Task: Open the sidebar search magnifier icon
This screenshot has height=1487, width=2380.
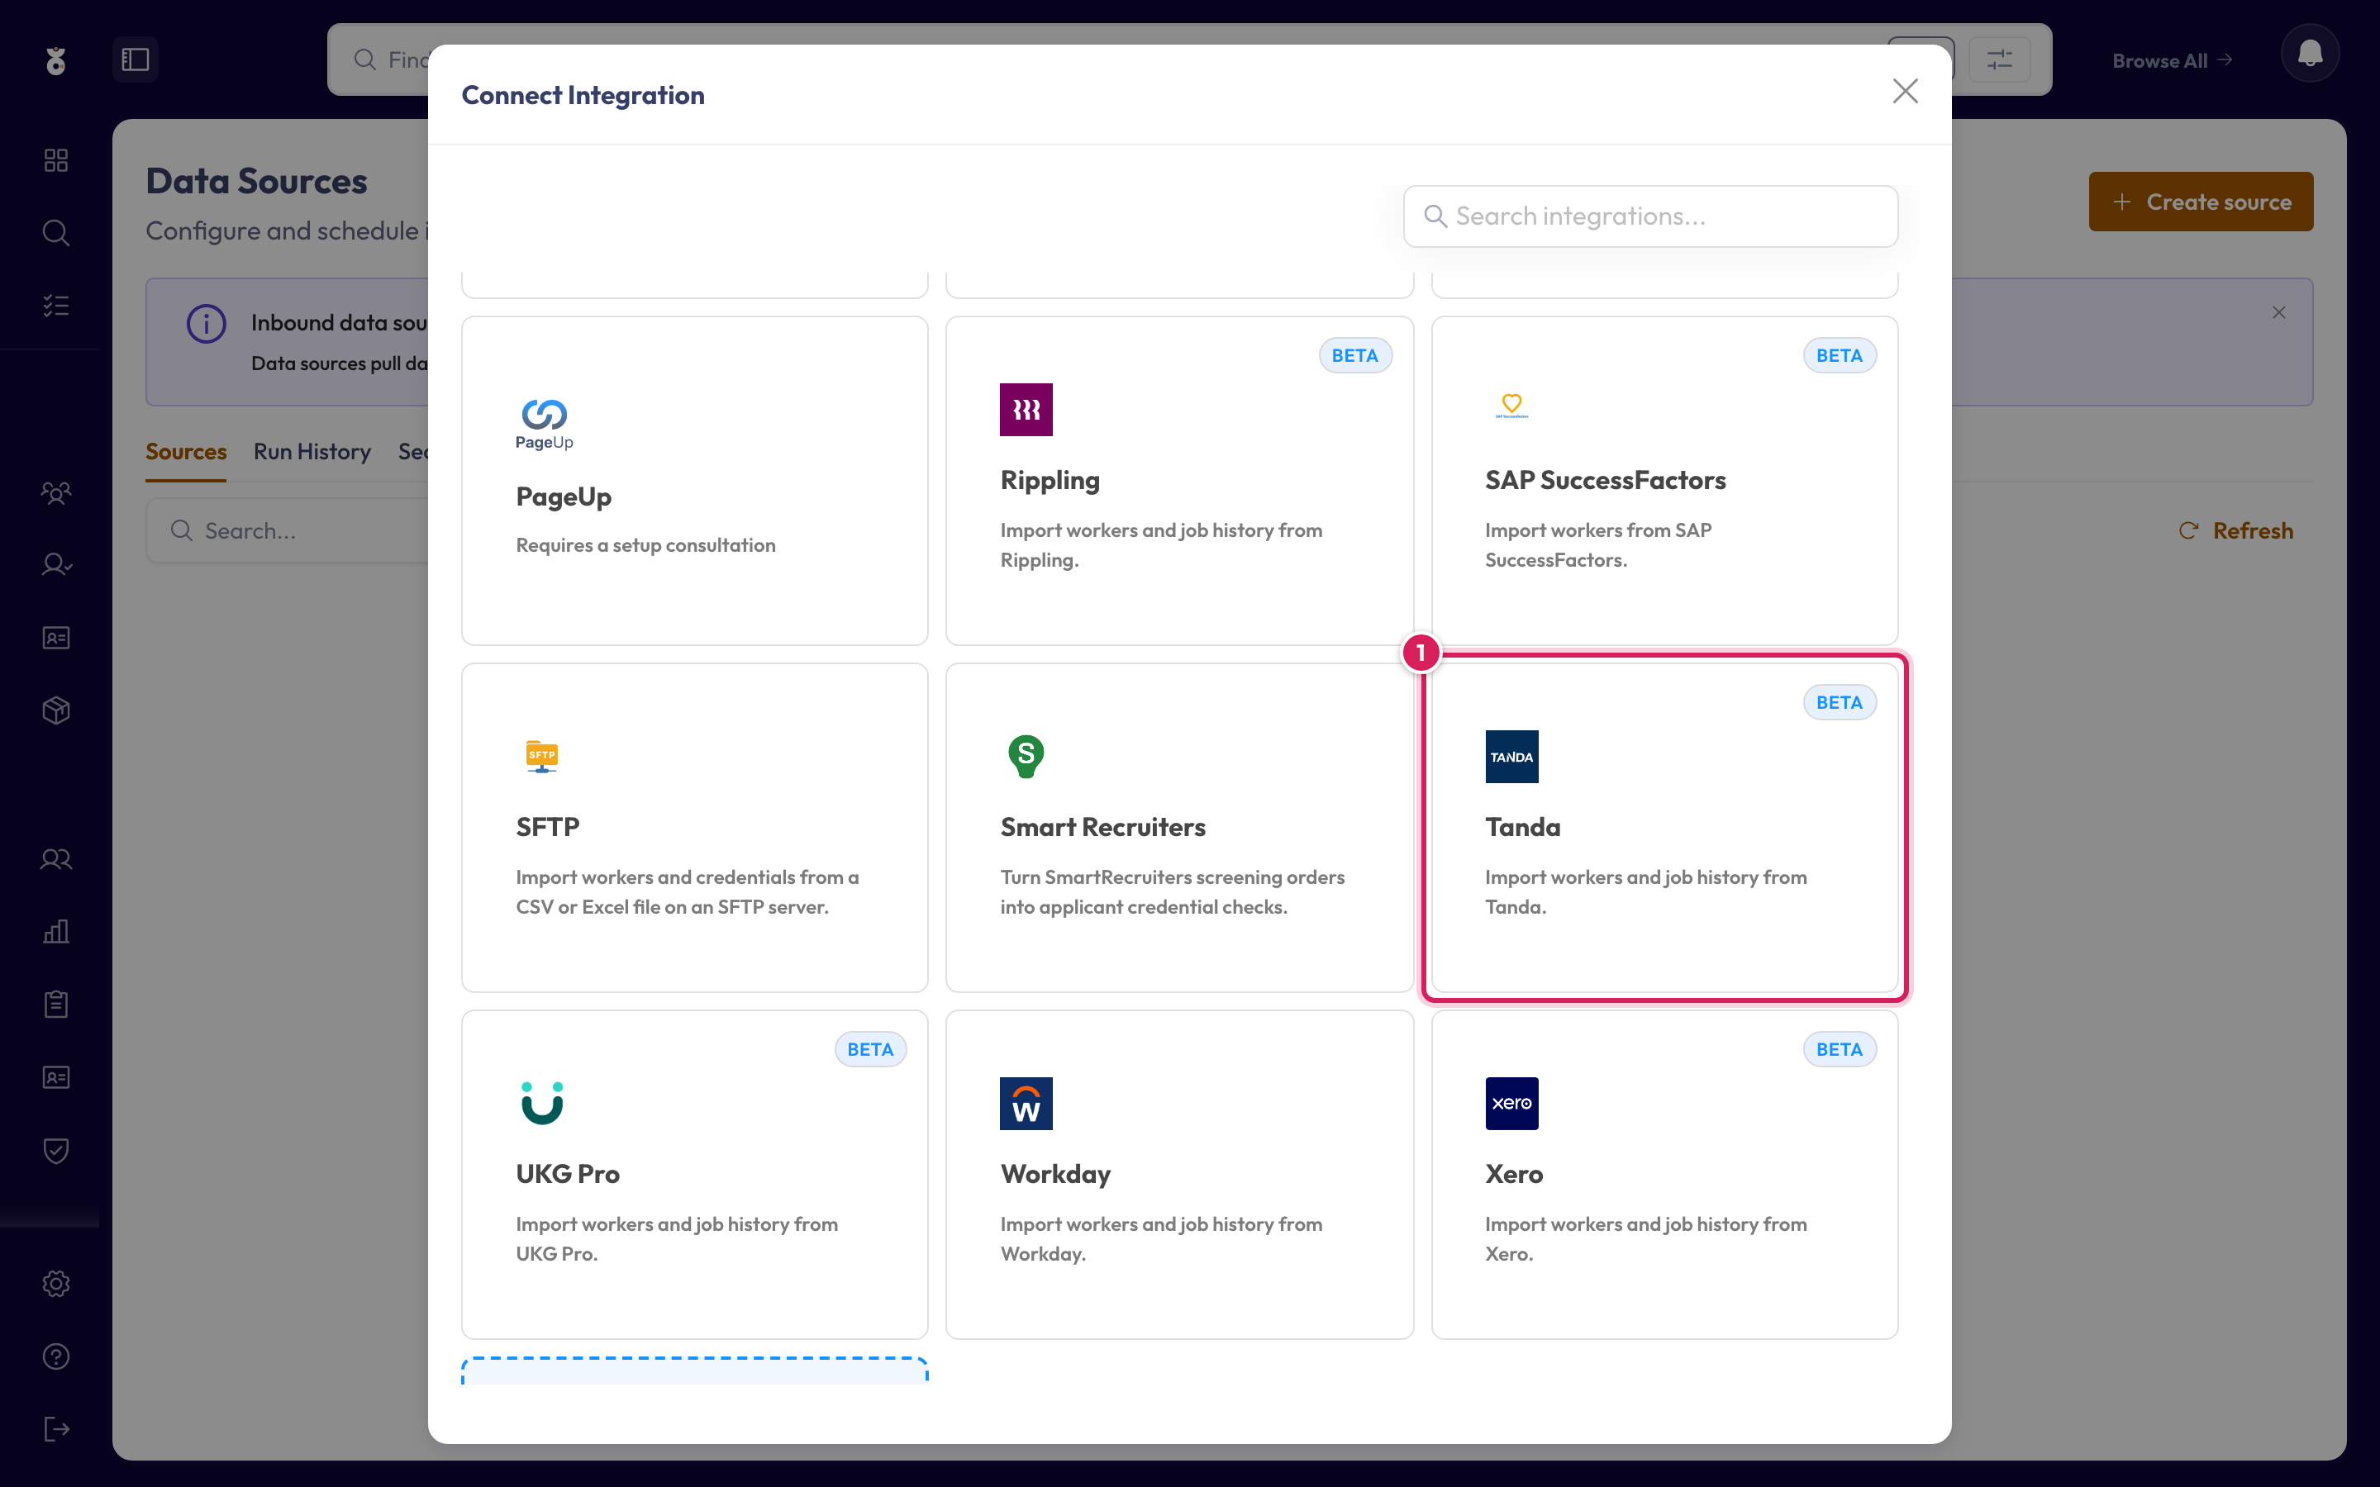Action: (56, 233)
